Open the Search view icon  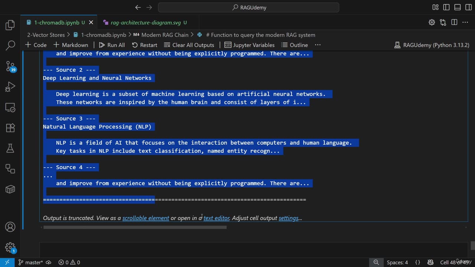pyautogui.click(x=10, y=46)
